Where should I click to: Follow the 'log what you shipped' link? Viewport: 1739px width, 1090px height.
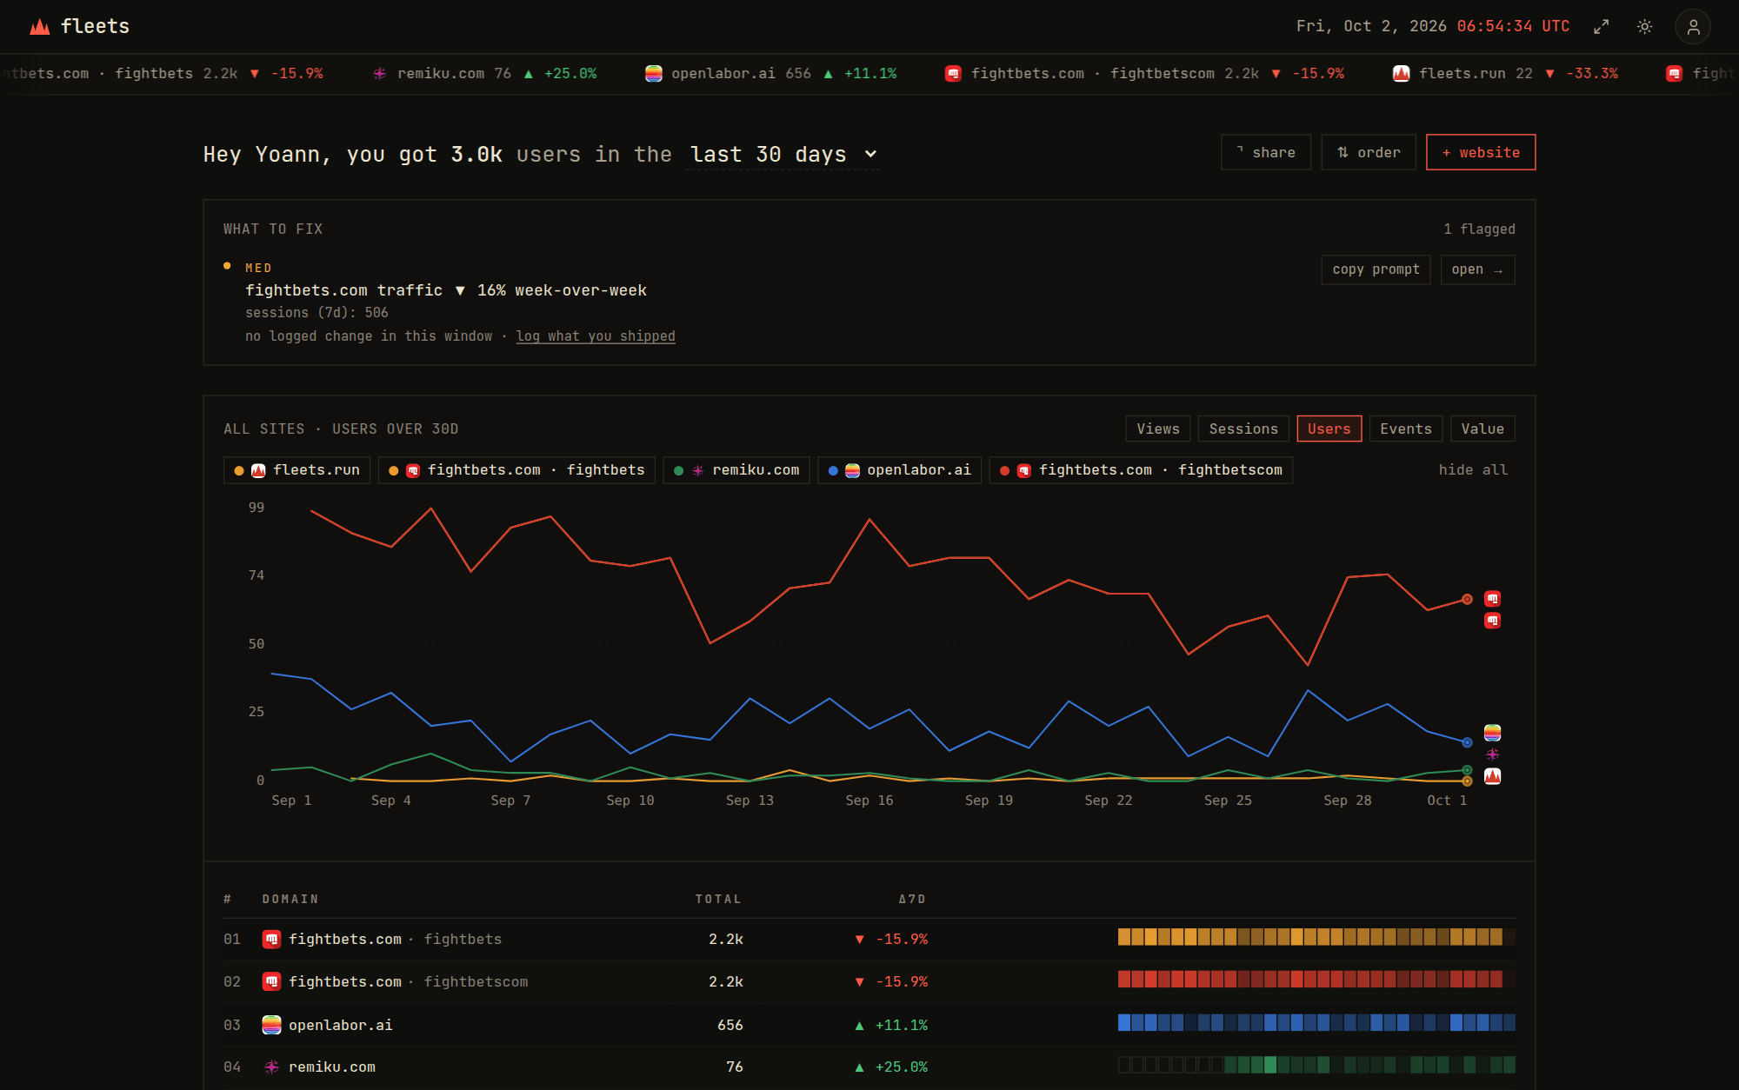[x=596, y=336]
